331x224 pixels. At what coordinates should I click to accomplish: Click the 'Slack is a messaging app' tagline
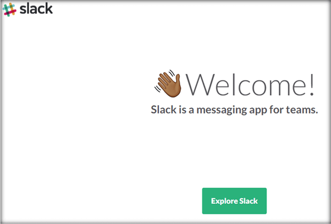(234, 110)
